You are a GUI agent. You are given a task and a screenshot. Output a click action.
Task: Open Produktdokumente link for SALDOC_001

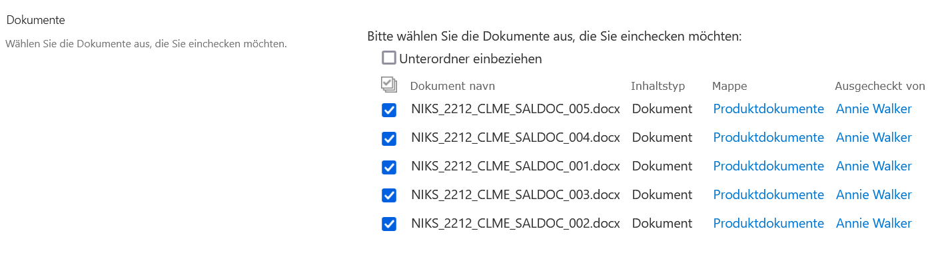(768, 166)
